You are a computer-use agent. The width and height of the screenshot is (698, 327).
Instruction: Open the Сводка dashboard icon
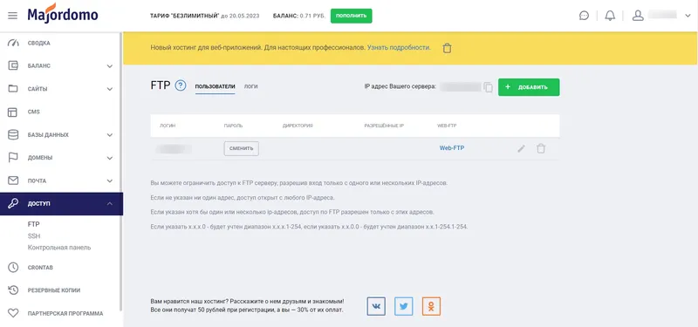click(x=13, y=43)
